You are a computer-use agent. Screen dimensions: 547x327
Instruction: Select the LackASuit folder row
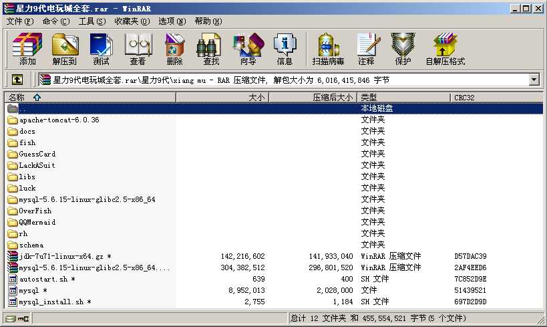275,166
